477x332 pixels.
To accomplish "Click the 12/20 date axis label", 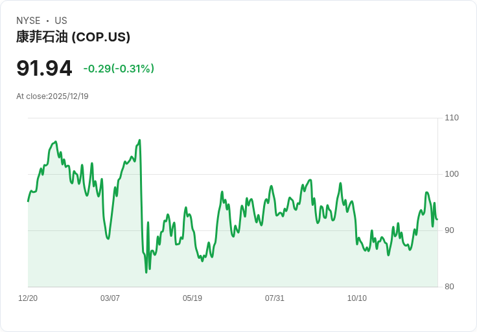I will [28, 298].
